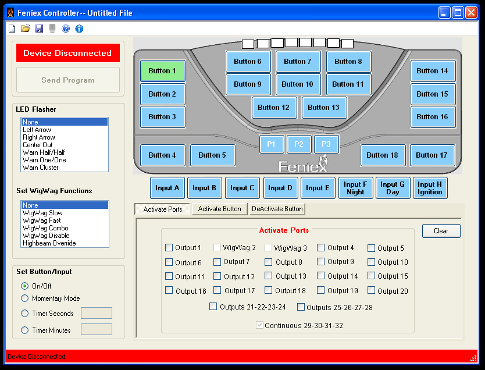
Task: Click the Send Program button
Action: pyautogui.click(x=68, y=80)
